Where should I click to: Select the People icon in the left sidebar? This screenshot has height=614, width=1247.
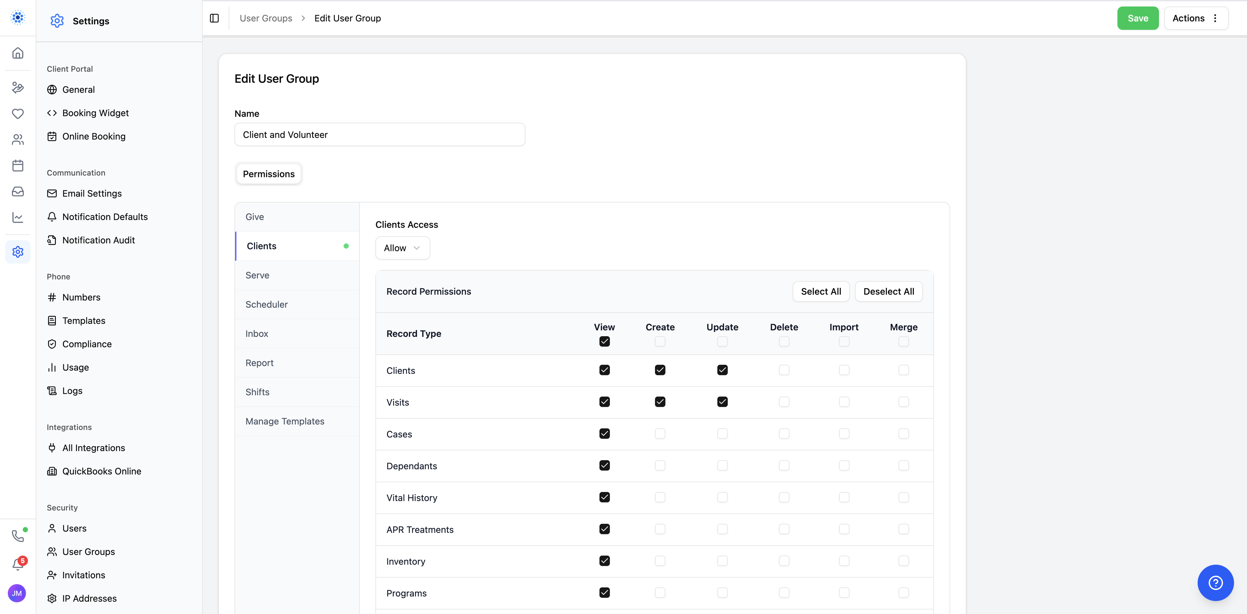tap(18, 139)
